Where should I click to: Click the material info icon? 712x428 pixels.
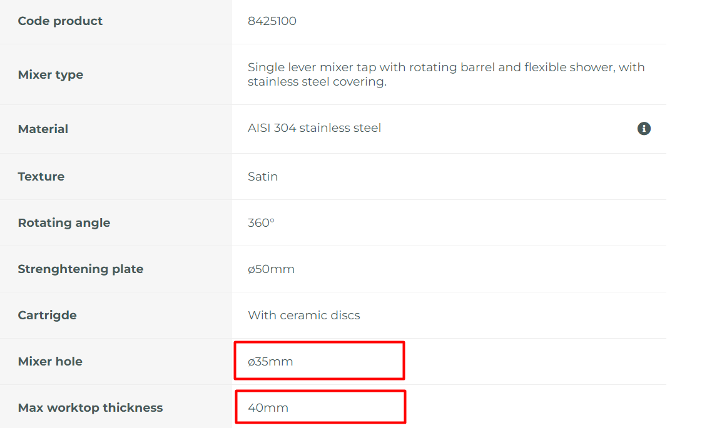click(643, 129)
